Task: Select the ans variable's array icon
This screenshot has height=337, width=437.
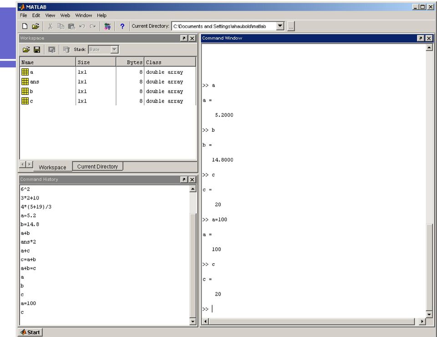Action: [25, 82]
